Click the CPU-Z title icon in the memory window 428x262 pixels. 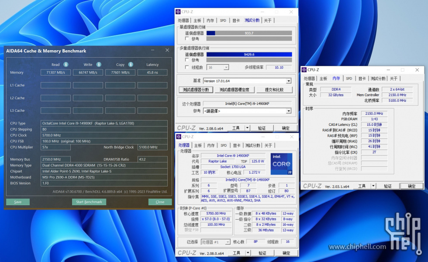[304, 70]
